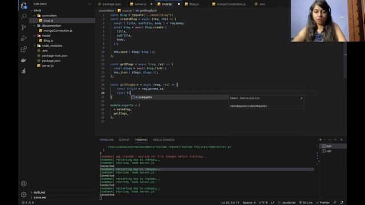Open mongoConnection.js in Explorer tree
The height and width of the screenshot is (205, 365).
(58, 31)
